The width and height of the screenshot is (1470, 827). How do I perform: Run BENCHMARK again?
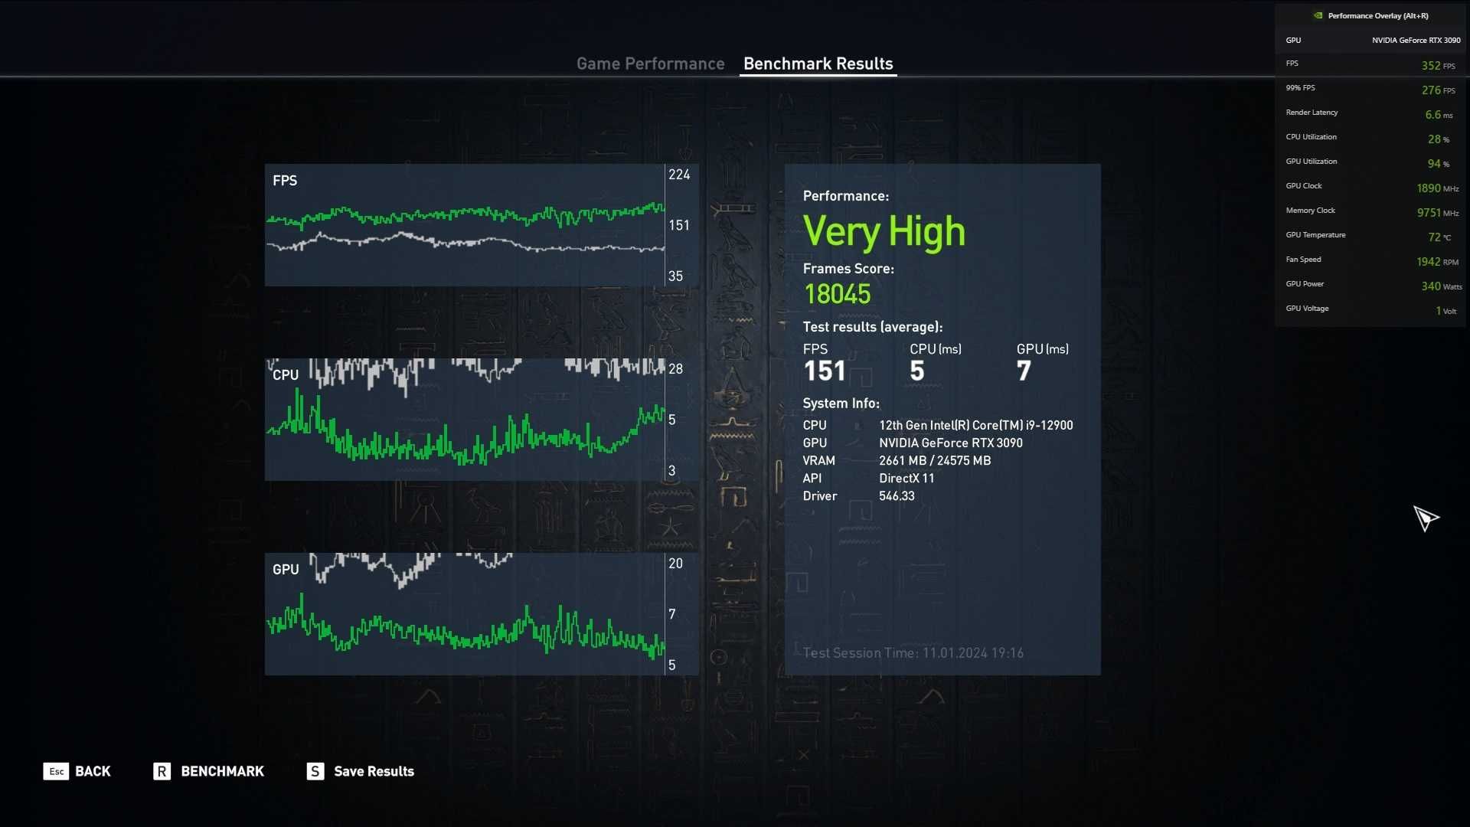(x=222, y=771)
